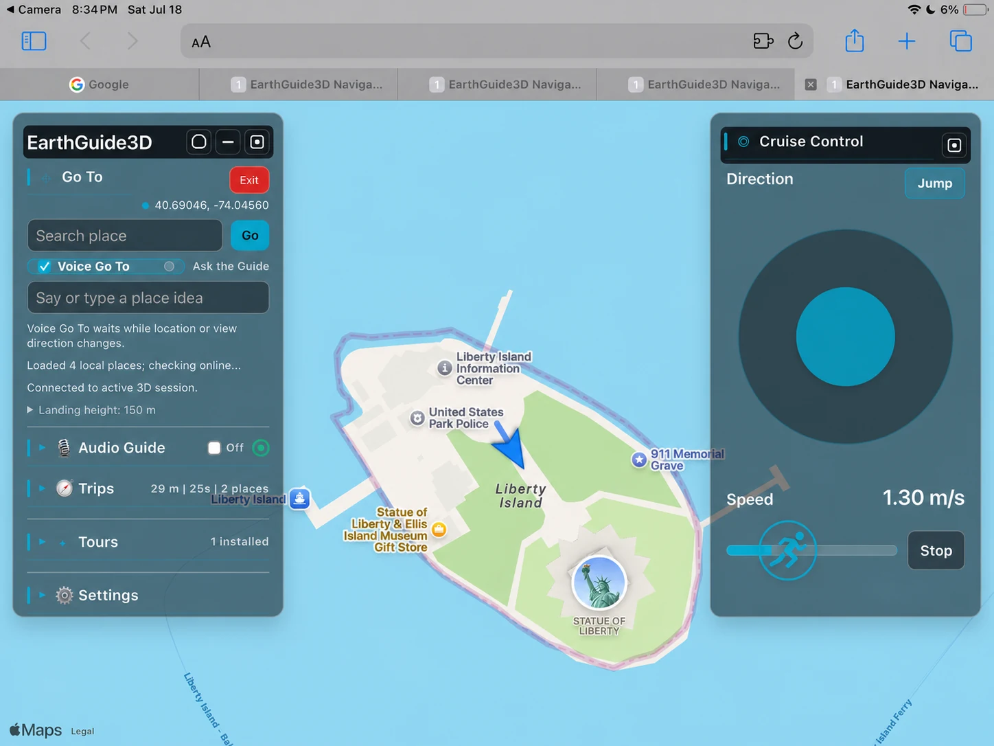The image size is (994, 746).
Task: Click the Speed slider track
Action: pyautogui.click(x=811, y=550)
